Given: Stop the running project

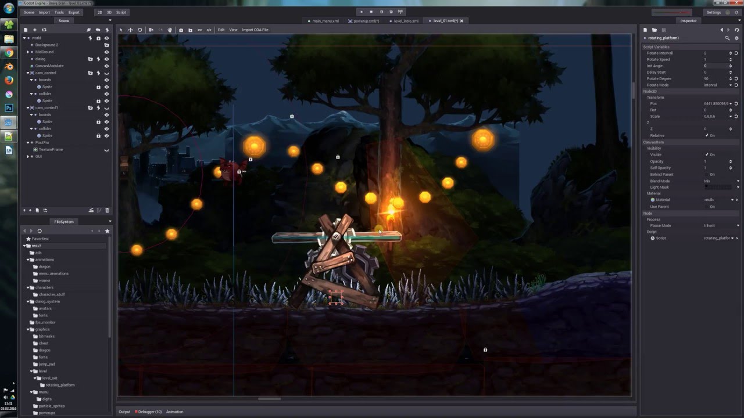Looking at the screenshot, I should pyautogui.click(x=371, y=12).
